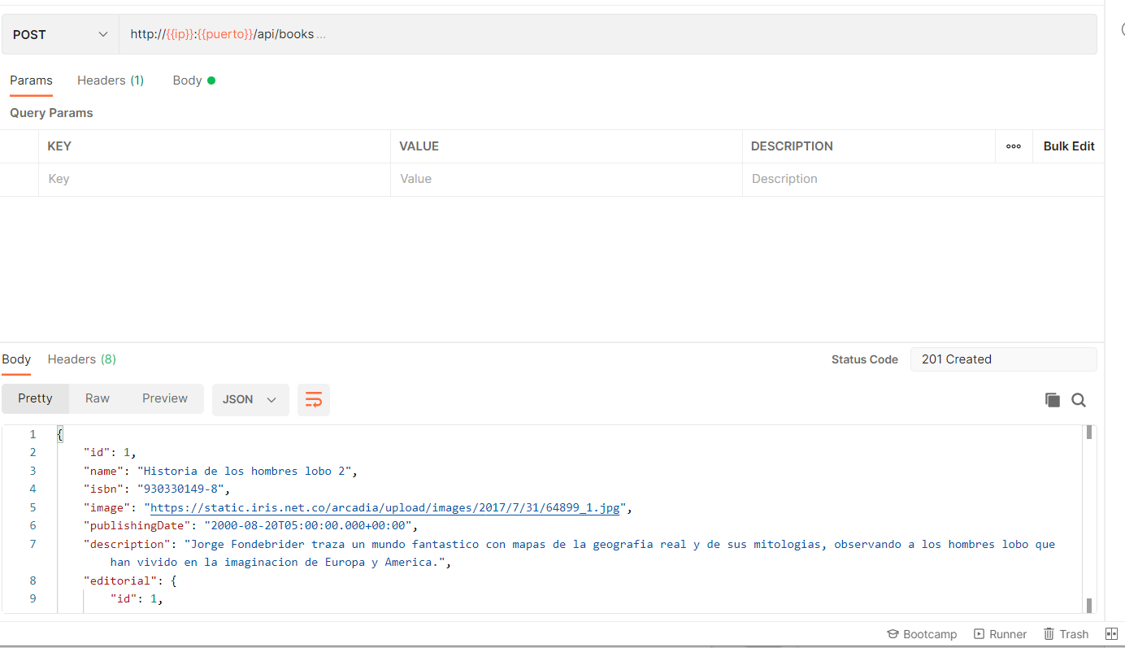Click the wrap lines icon
The width and height of the screenshot is (1125, 648).
314,399
